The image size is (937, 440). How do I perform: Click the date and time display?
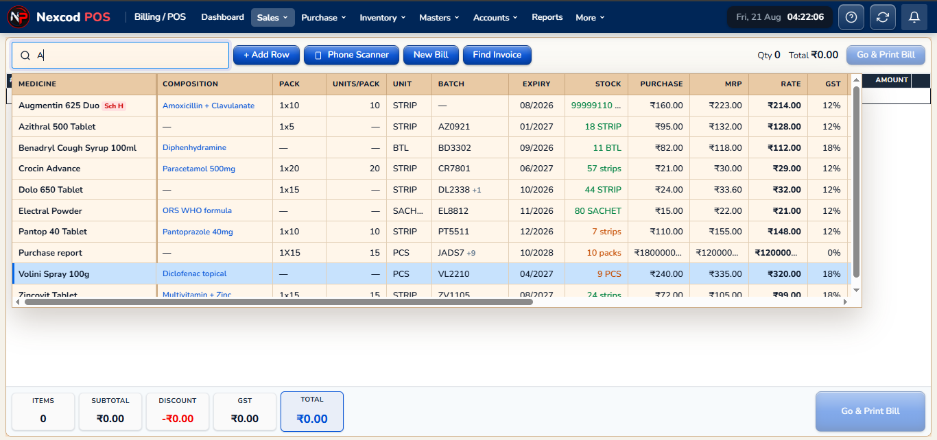pos(780,17)
